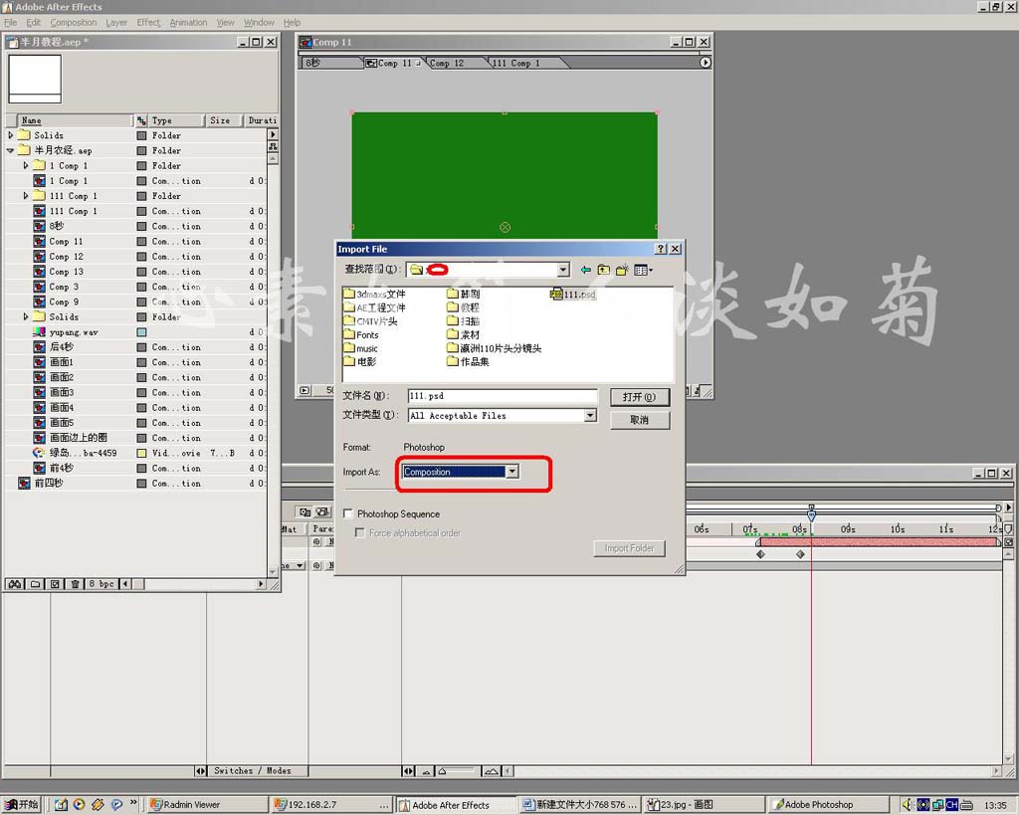Screen dimensions: 1019x815
Task: Click the zoom-out mountain icon in timeline
Action: [426, 771]
